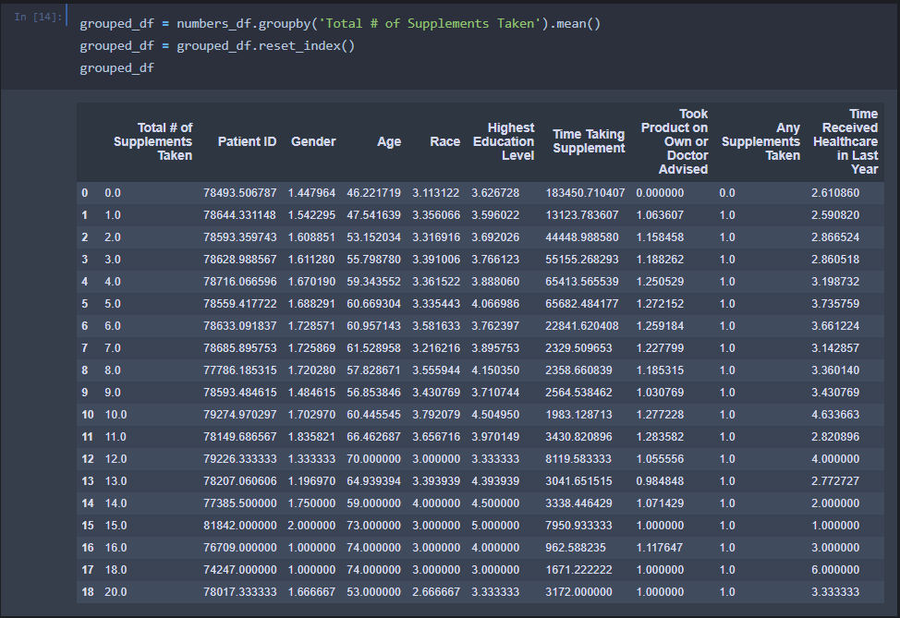
Task: Click the 'Race' column header
Action: click(x=444, y=141)
